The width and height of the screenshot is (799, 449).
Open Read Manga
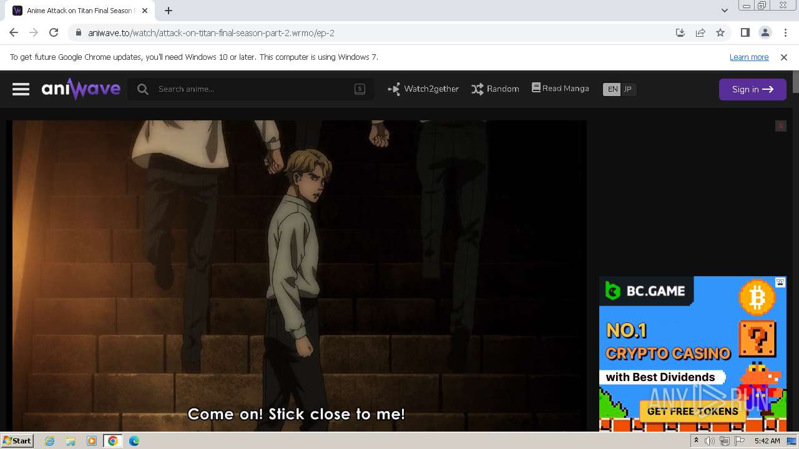pos(560,89)
